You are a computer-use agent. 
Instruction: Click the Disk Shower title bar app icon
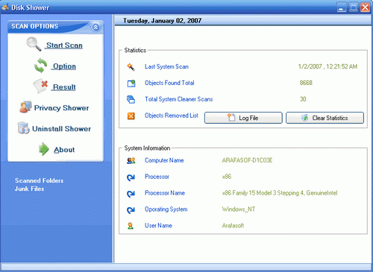pyautogui.click(x=5, y=7)
